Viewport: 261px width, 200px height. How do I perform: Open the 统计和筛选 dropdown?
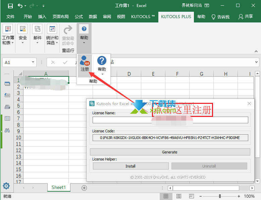coord(52,35)
